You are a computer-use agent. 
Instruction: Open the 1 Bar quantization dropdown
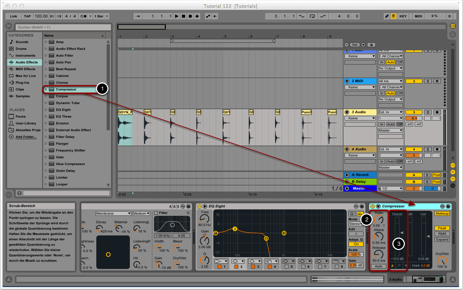coord(101,16)
